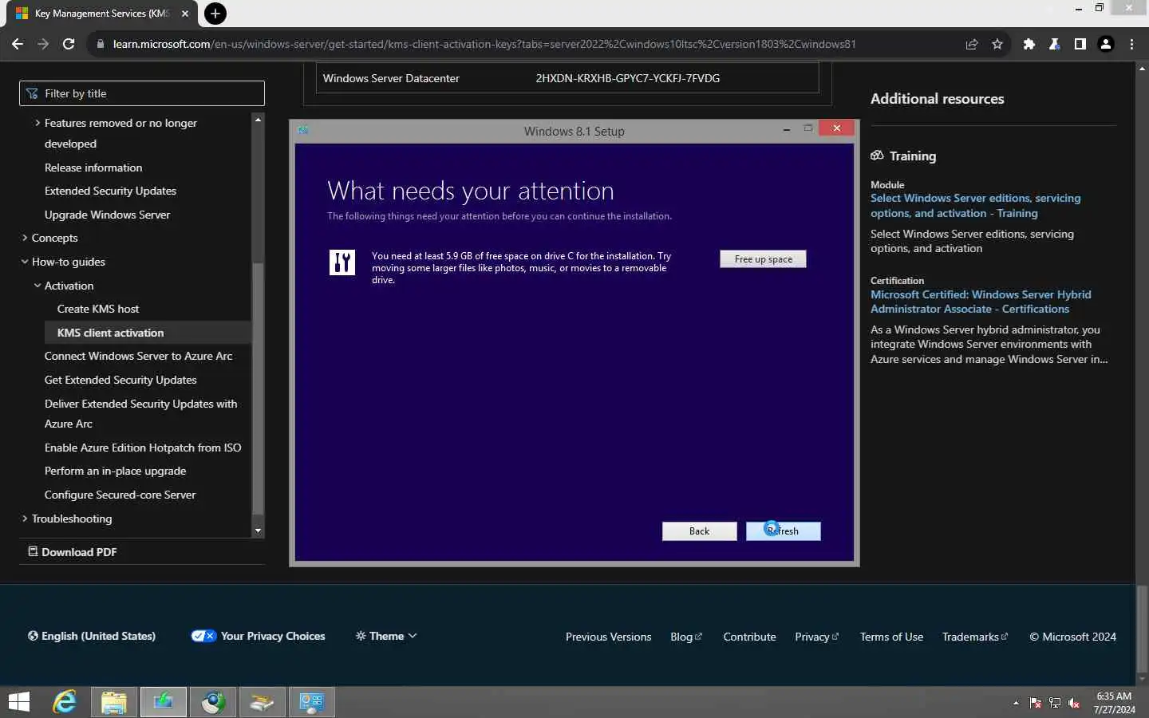Viewport: 1149px width, 718px height.
Task: Open Perform an in-place upgrade
Action: 115,471
